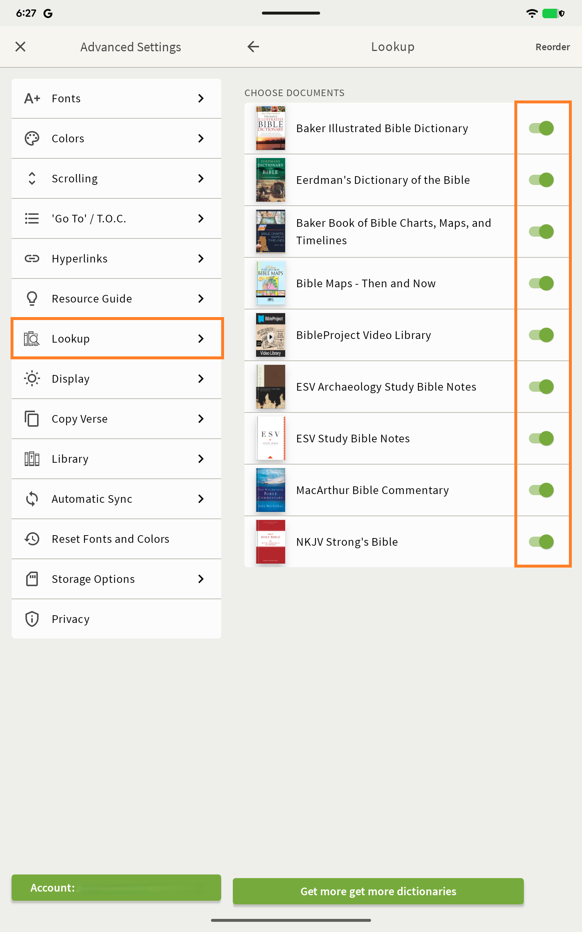
Task: Open Automatic Sync settings
Action: pyautogui.click(x=116, y=499)
